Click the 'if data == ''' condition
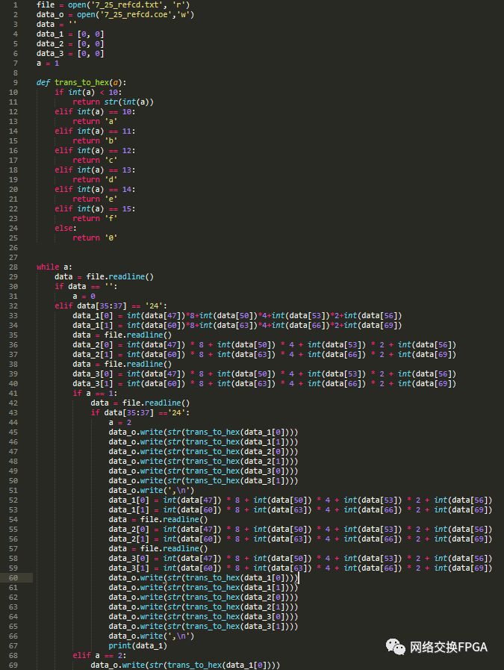This screenshot has width=504, height=670. point(86,287)
